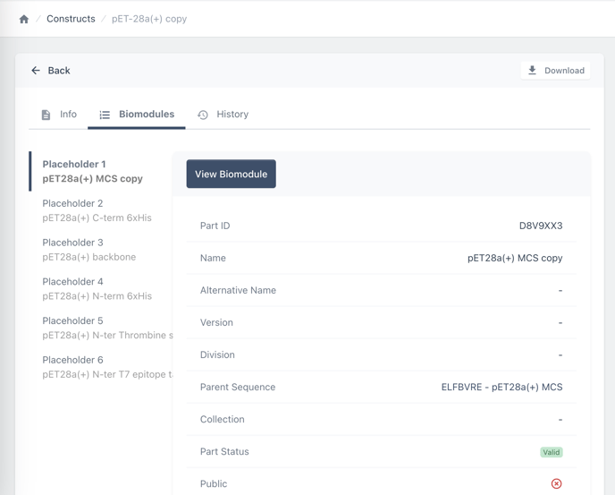Click the Version label
Viewport: 615px width, 495px height.
[216, 322]
